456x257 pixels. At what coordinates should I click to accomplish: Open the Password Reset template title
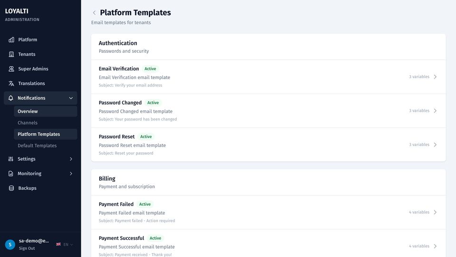pos(117,137)
